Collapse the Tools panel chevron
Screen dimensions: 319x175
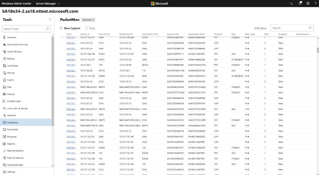click(50, 20)
